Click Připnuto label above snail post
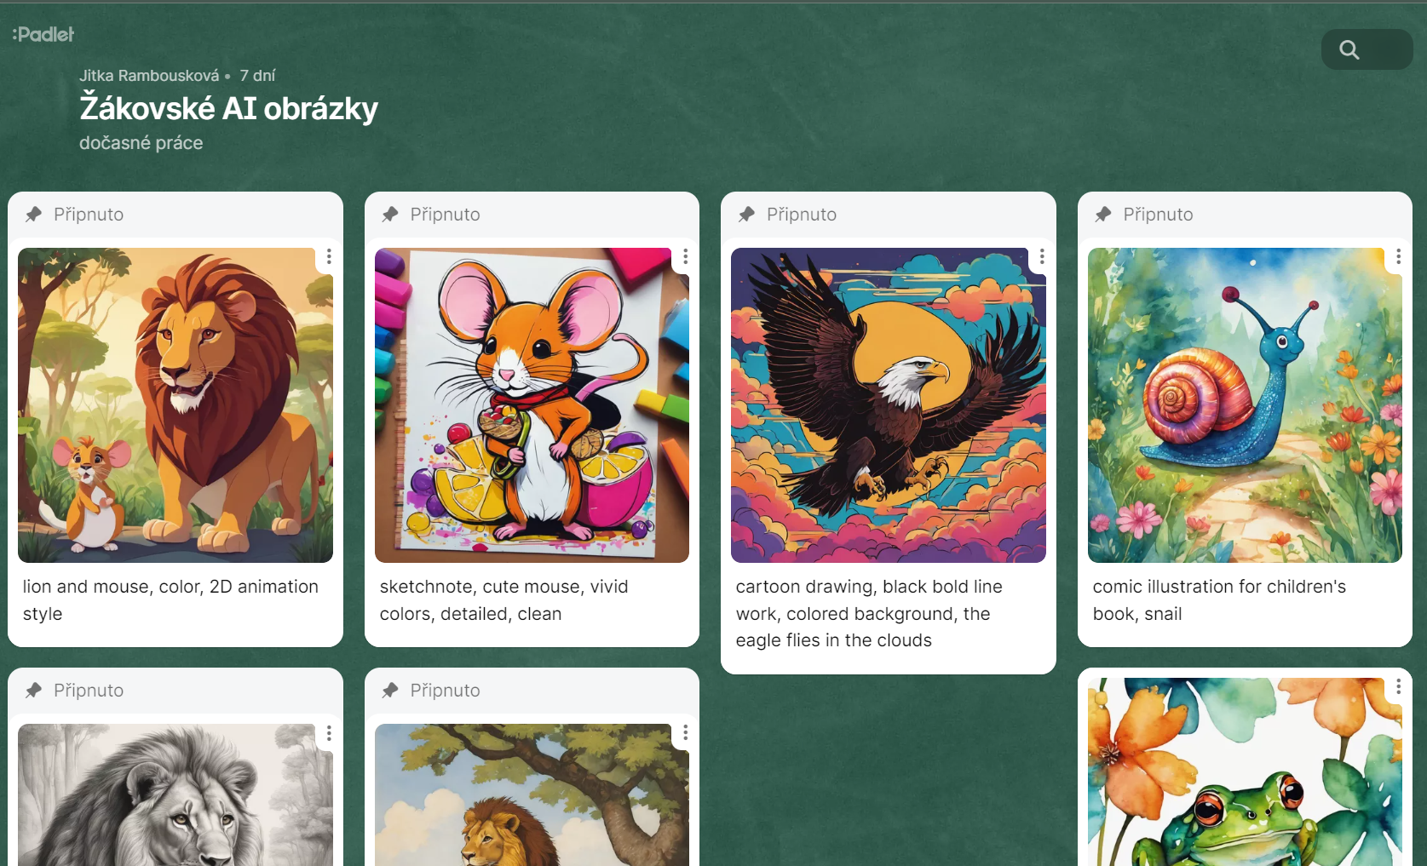 1158,215
